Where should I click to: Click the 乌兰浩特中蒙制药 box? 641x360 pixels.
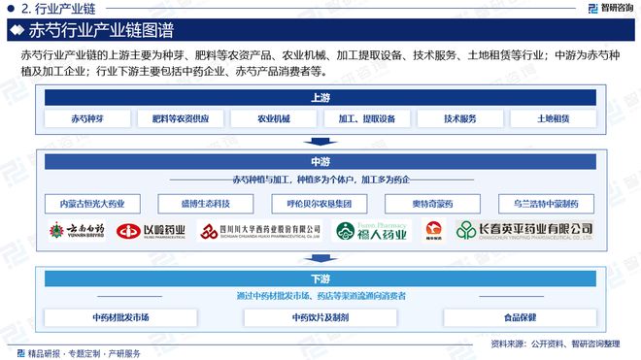[x=546, y=204]
